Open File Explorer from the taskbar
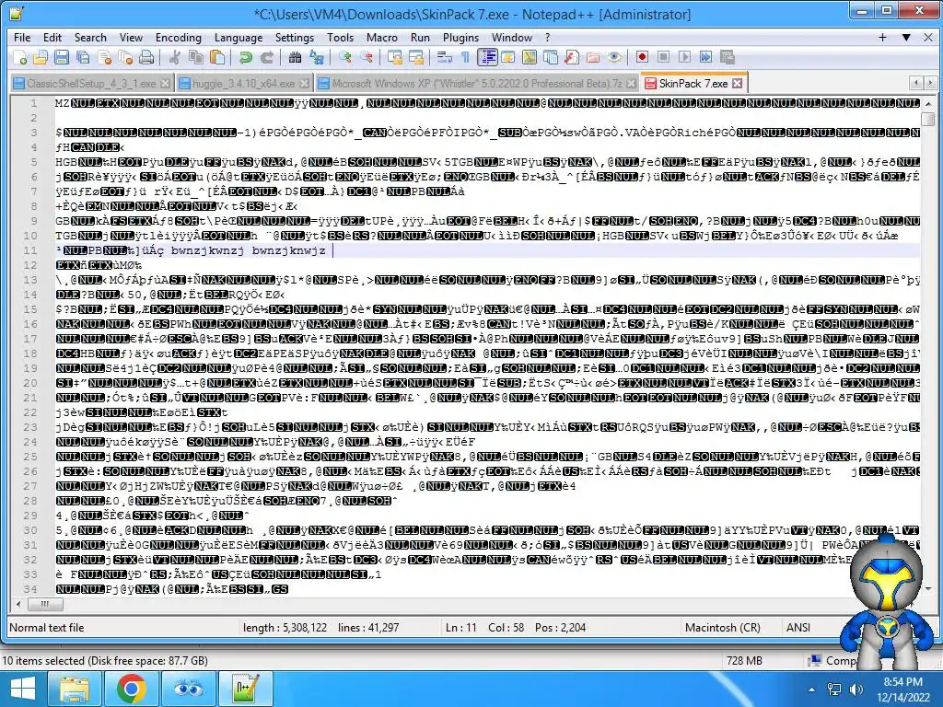 point(74,689)
